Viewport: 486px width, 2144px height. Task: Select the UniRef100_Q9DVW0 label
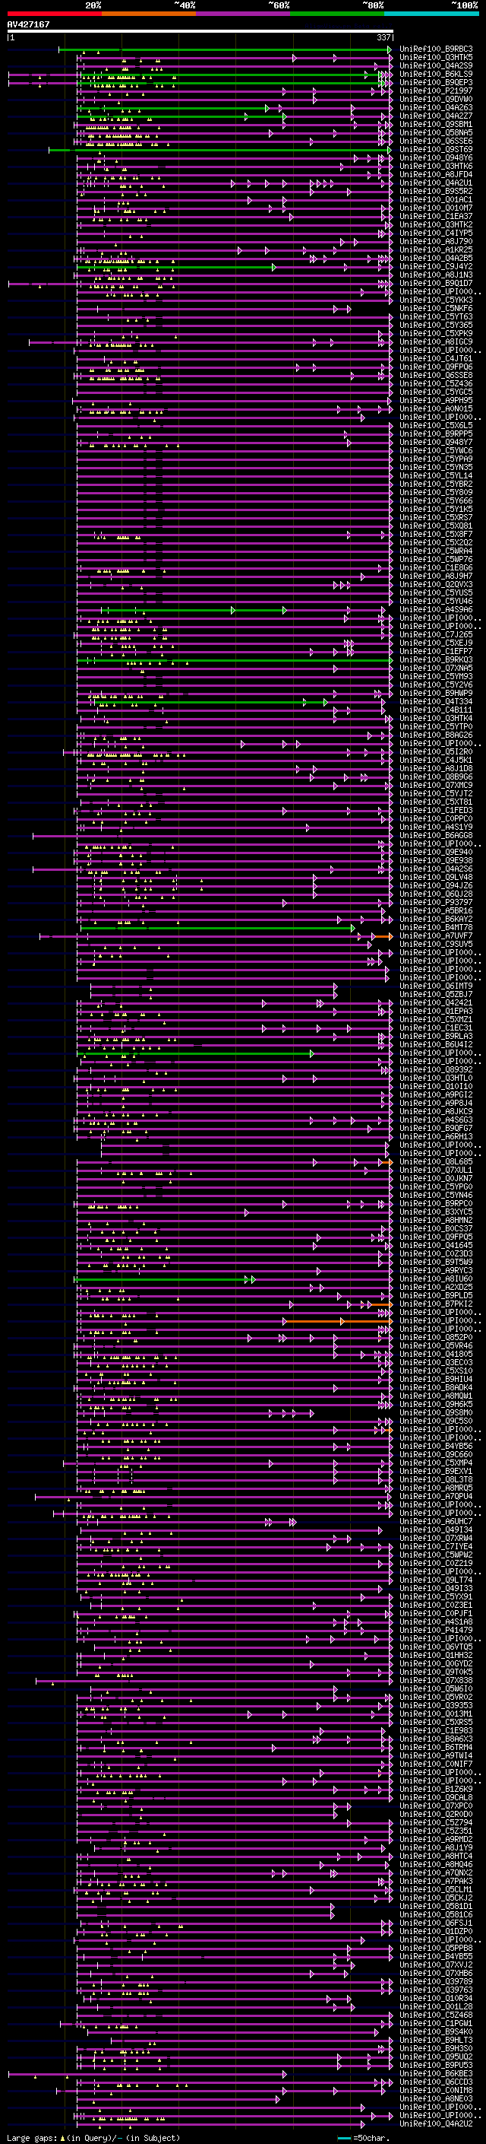tap(436, 99)
